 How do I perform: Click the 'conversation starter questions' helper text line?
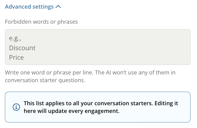[45, 81]
